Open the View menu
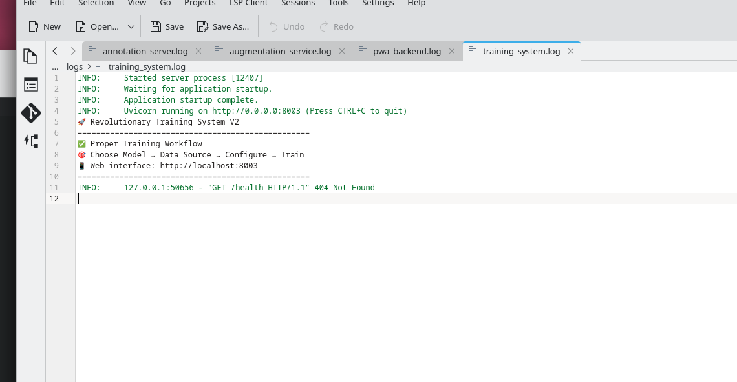Screen dimensions: 737x382 click(x=137, y=3)
